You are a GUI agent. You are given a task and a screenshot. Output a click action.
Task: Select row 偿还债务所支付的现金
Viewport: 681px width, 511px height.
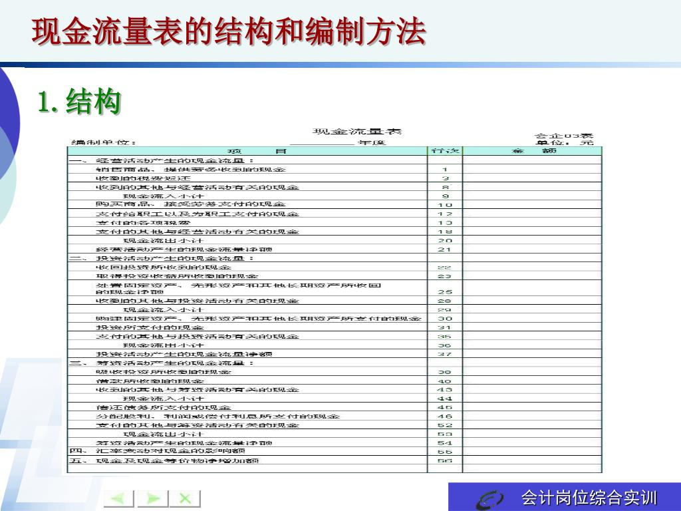tap(335, 408)
